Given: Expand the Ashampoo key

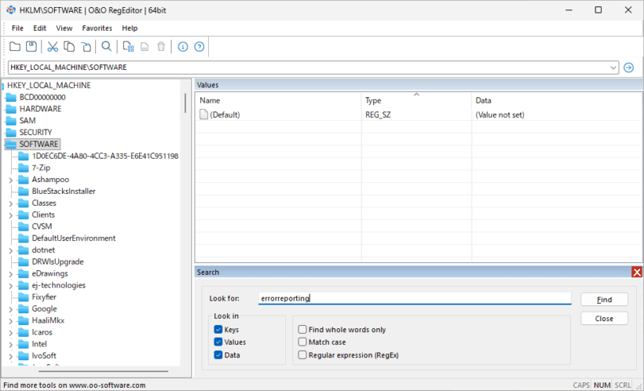Looking at the screenshot, I should pyautogui.click(x=11, y=180).
